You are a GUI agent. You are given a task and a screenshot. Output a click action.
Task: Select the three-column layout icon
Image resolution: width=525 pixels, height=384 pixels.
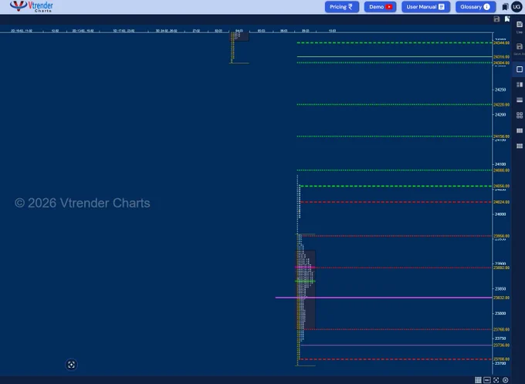tap(520, 130)
